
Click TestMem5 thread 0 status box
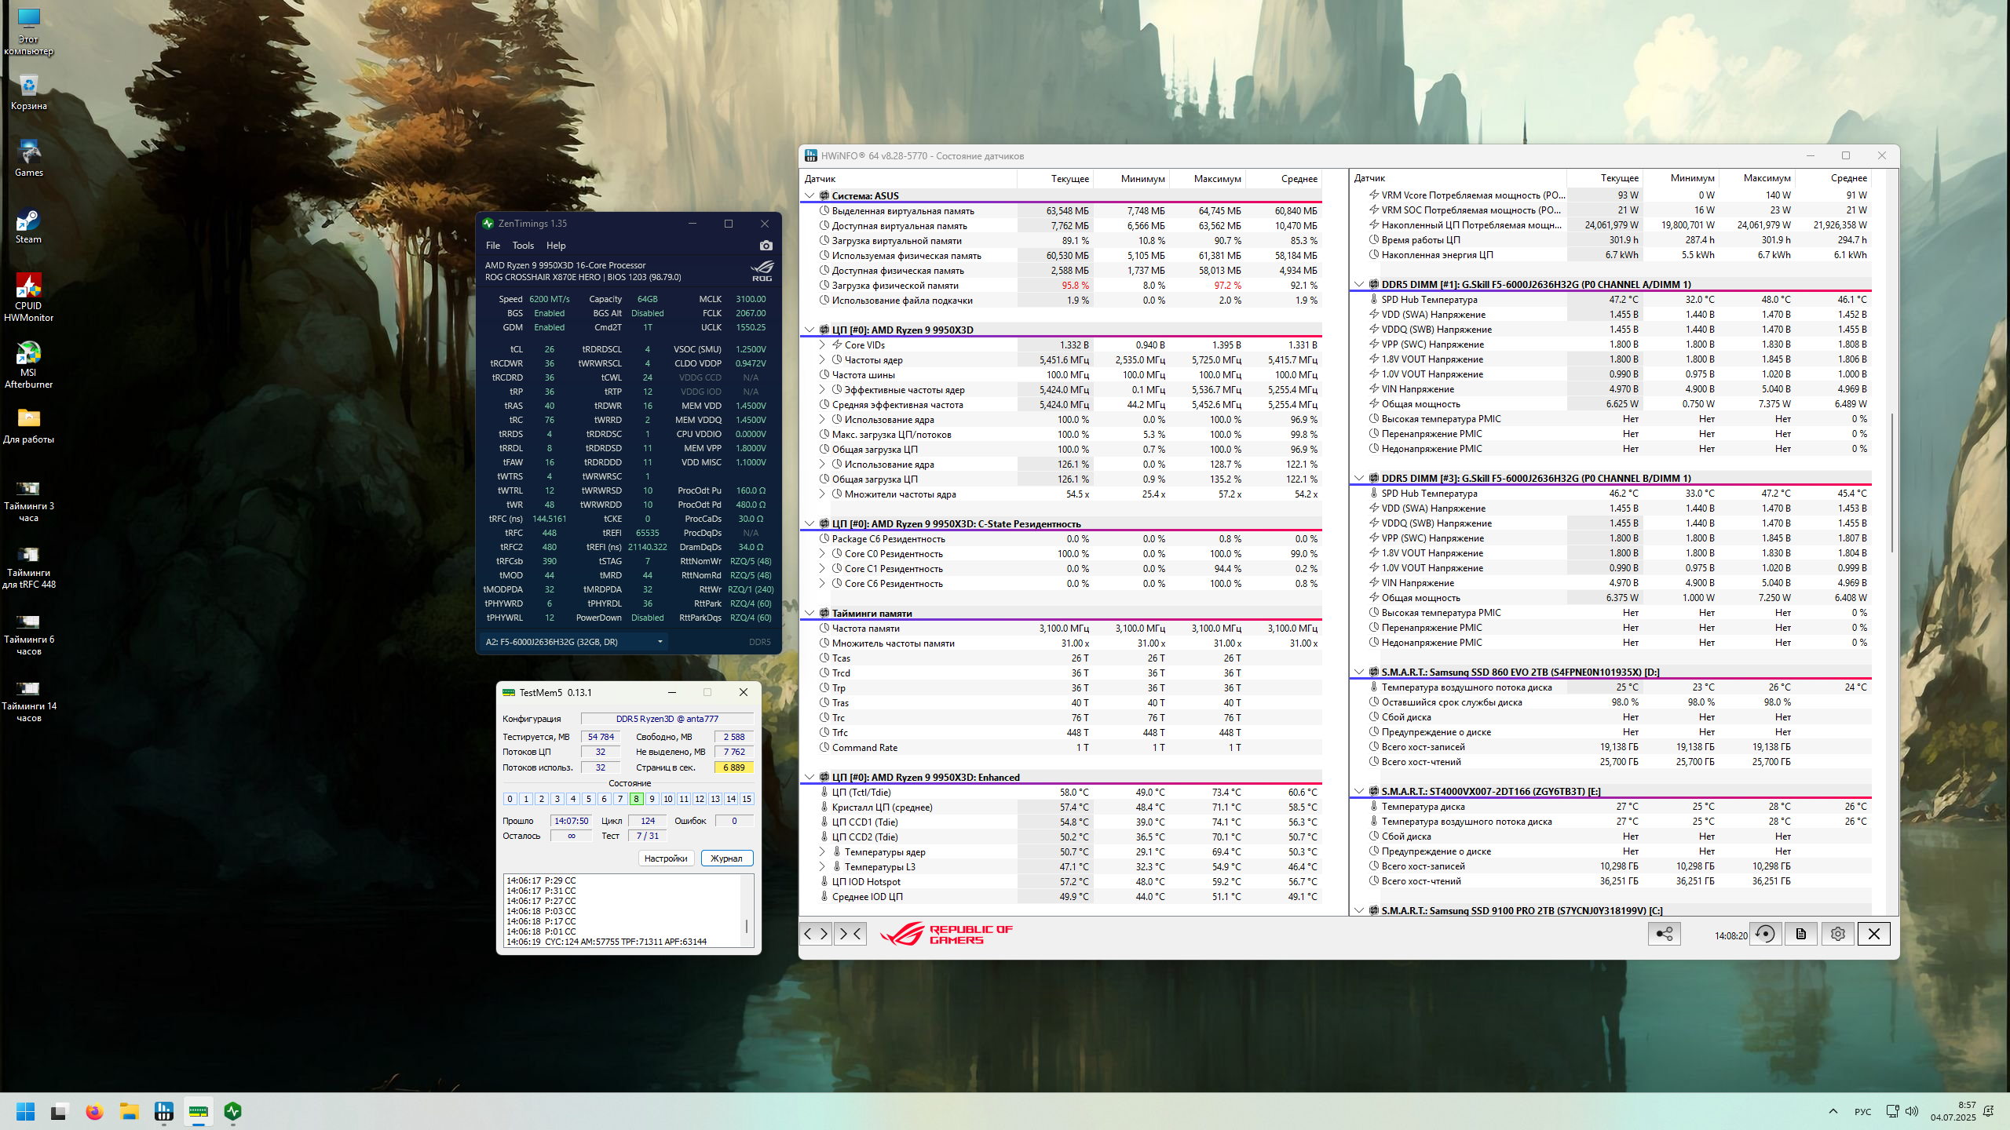pyautogui.click(x=510, y=799)
